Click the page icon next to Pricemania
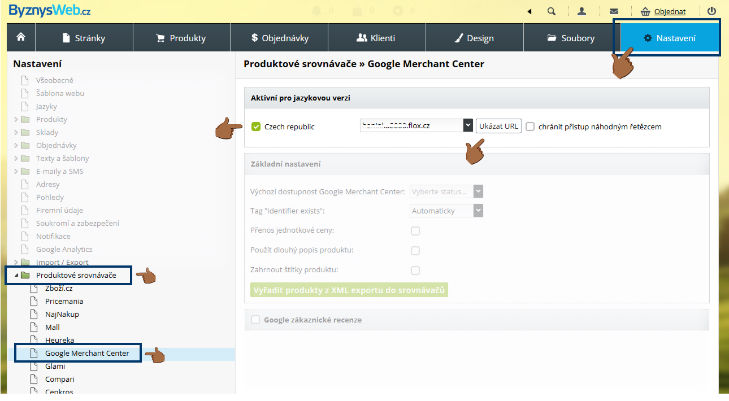Viewport: 729px width, 401px height. click(34, 301)
